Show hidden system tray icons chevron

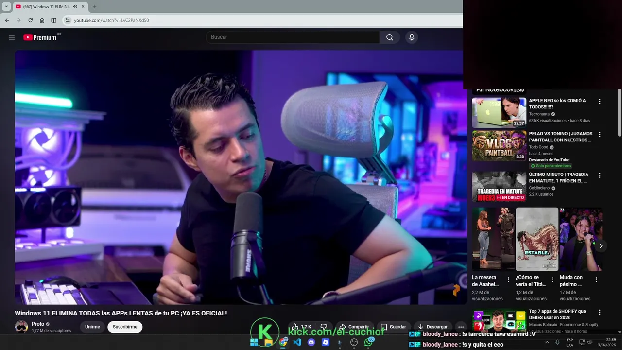(547, 342)
